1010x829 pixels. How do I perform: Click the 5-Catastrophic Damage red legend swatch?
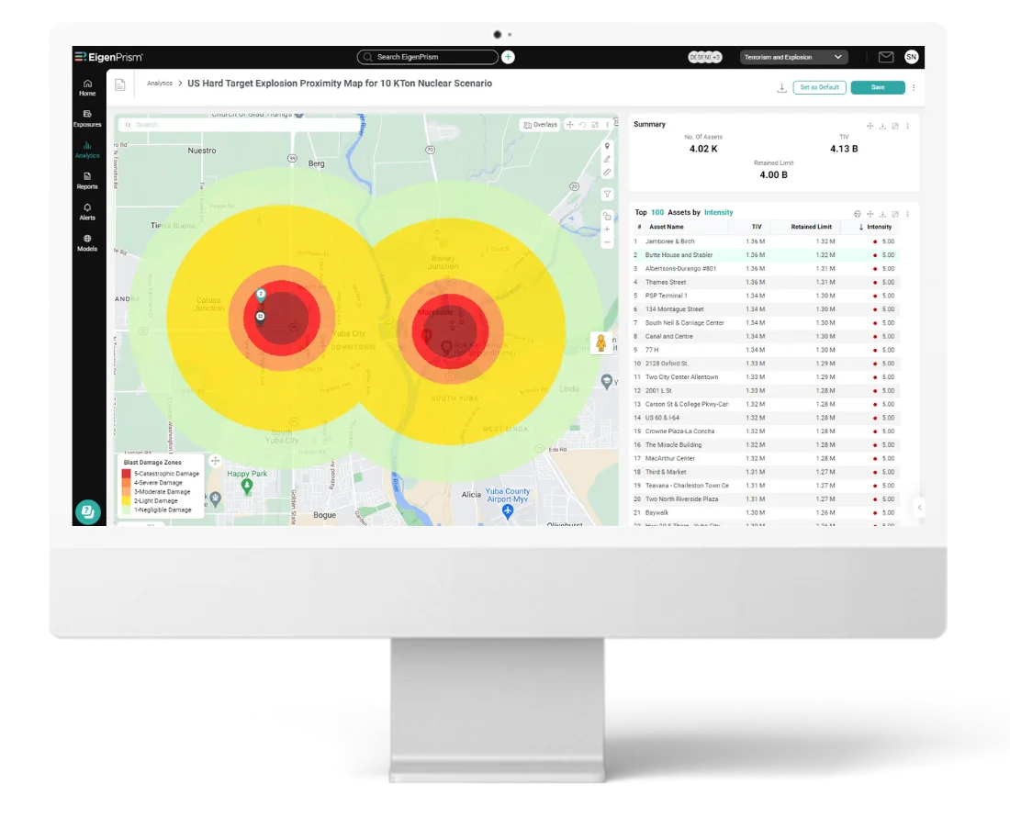pyautogui.click(x=127, y=474)
